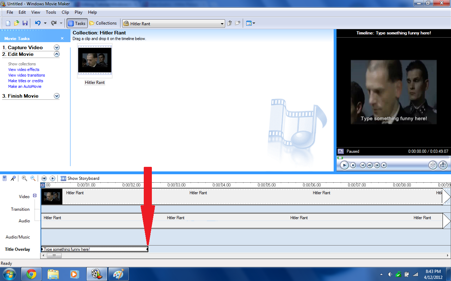Click the Make titles or credits link
Screen dimensions: 451x281
pos(26,81)
